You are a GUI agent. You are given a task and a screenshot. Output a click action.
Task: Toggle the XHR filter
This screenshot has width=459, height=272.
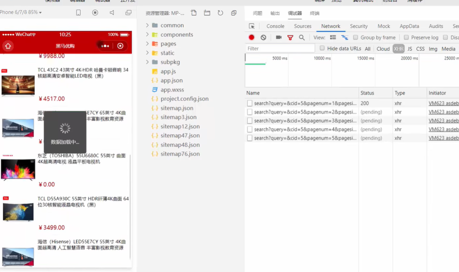[399, 49]
